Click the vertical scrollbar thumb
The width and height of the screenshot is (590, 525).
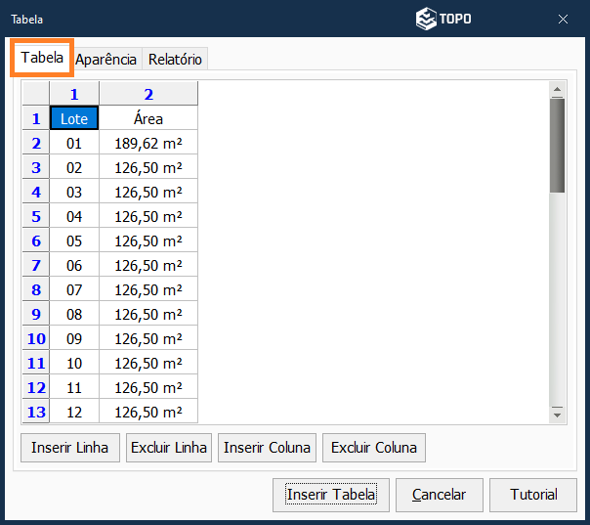pos(558,145)
